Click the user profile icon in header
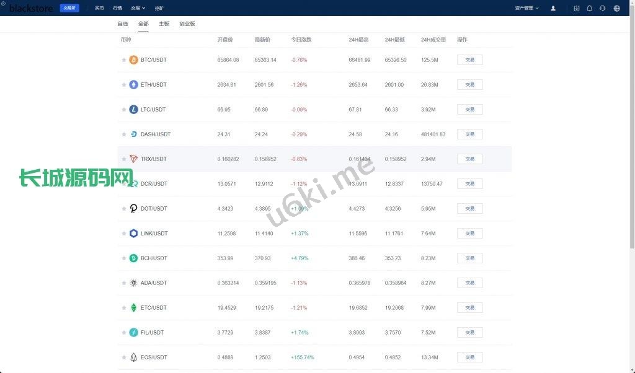This screenshot has height=373, width=635. (x=553, y=8)
